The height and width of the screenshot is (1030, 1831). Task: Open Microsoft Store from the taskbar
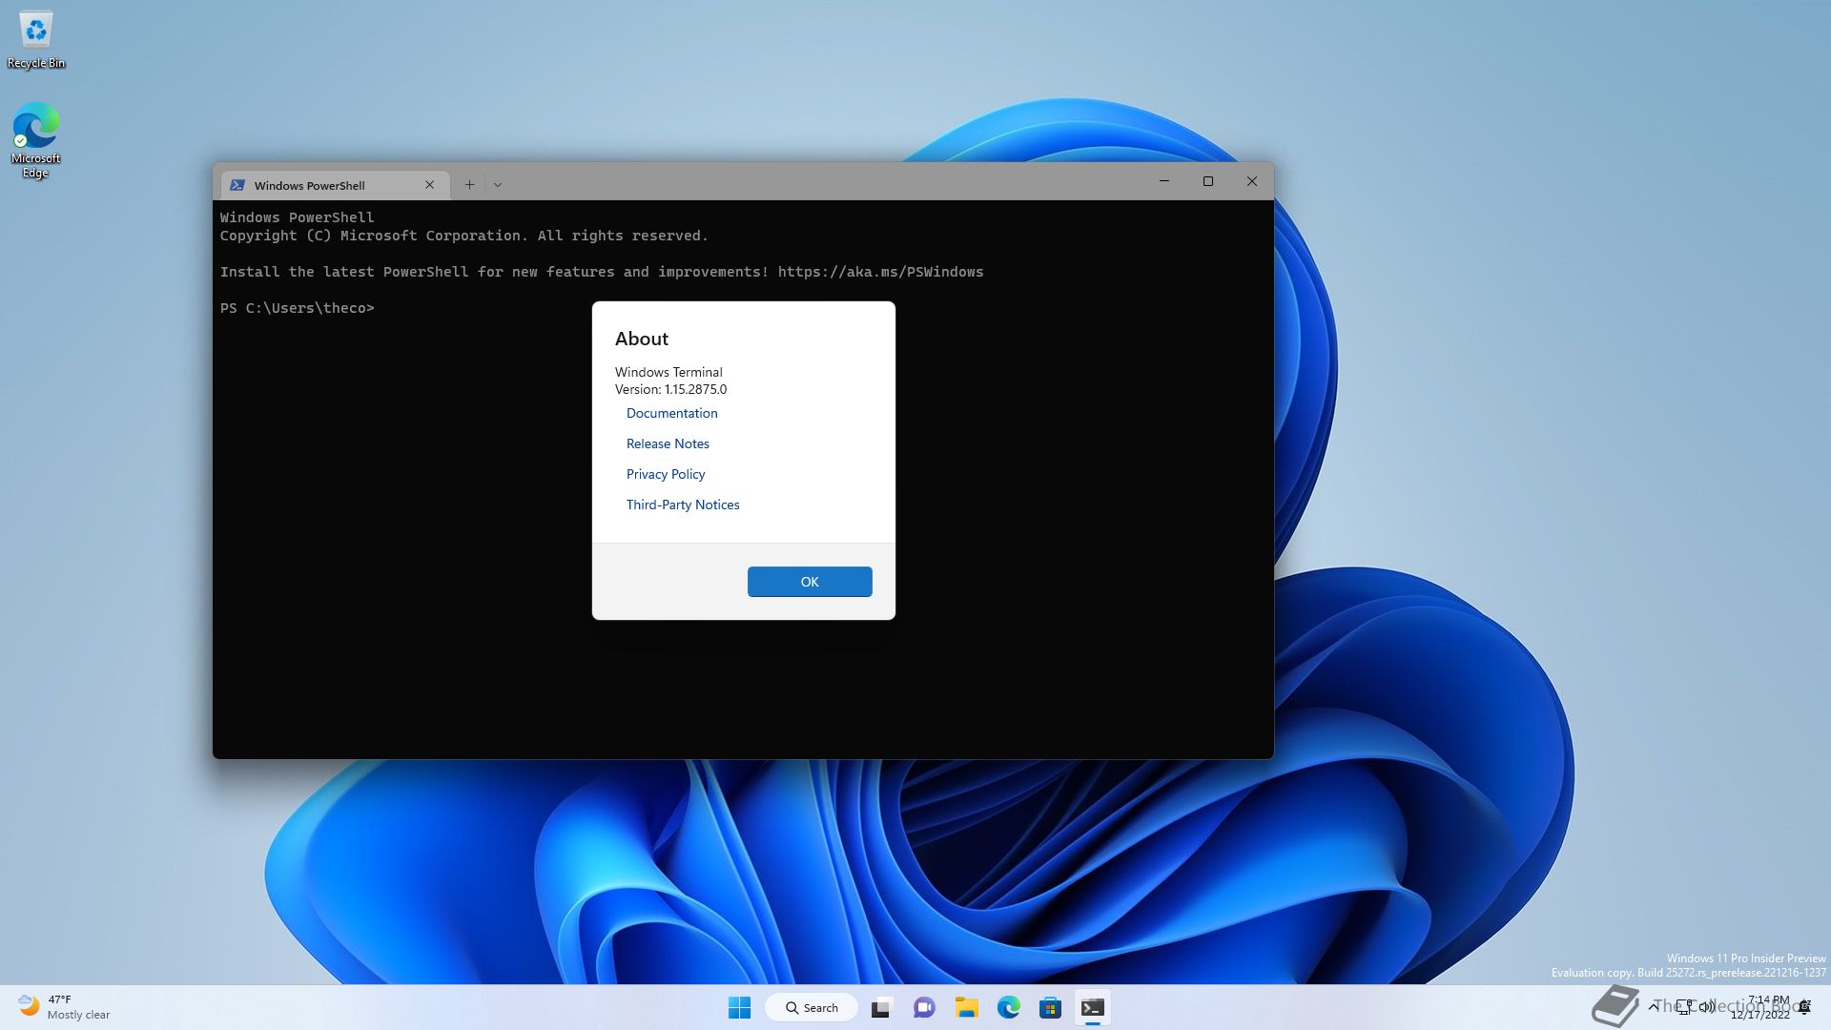[1050, 1007]
